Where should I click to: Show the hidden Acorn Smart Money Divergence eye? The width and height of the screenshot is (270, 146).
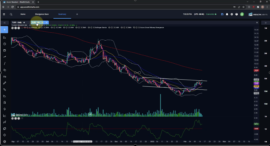(x=134, y=27)
